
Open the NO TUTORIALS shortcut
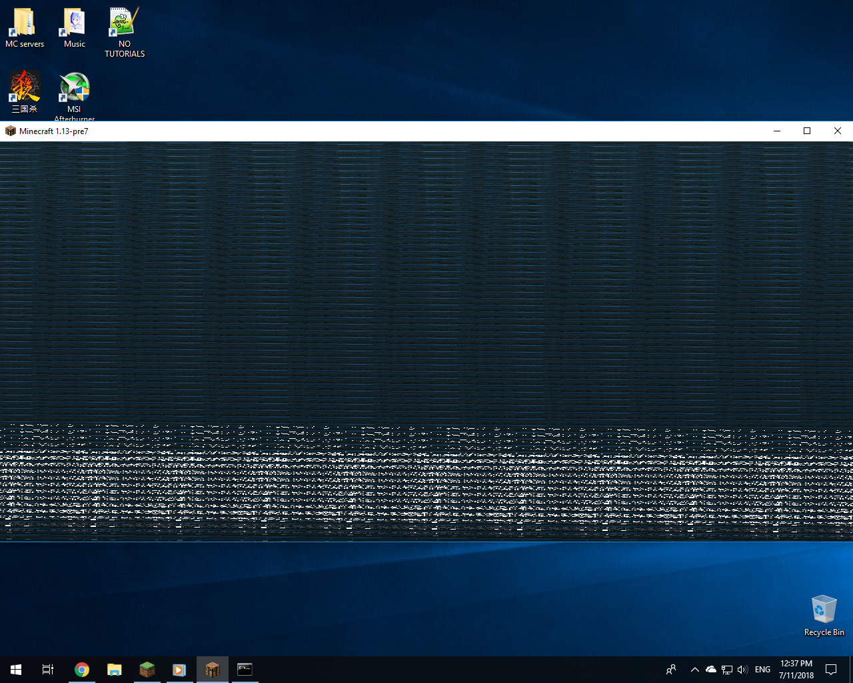click(x=124, y=23)
